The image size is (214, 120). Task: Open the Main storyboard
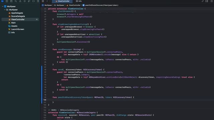coord(13,23)
